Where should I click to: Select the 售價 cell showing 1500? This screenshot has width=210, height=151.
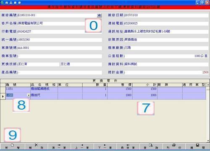(120, 90)
